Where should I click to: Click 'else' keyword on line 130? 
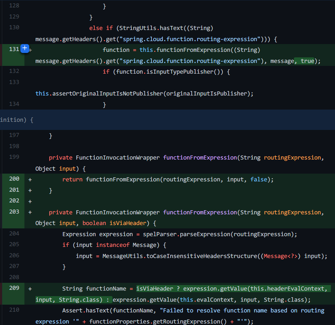click(x=96, y=28)
